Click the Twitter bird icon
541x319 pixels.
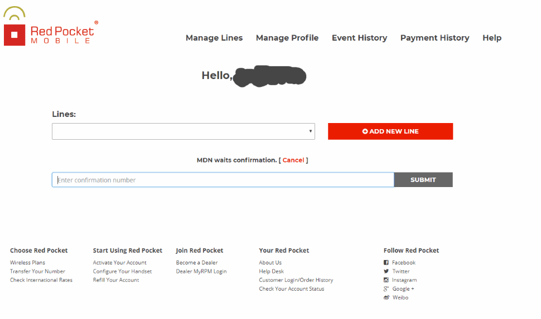coord(386,272)
